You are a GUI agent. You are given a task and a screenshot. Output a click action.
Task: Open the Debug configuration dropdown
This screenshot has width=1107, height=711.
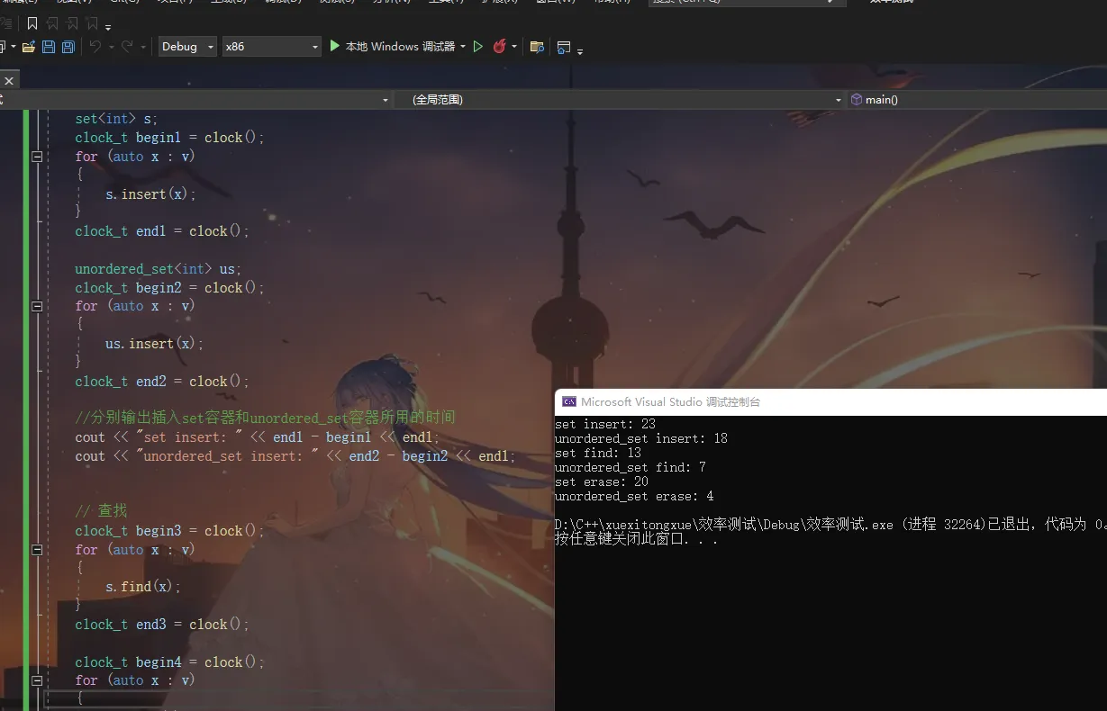(187, 47)
